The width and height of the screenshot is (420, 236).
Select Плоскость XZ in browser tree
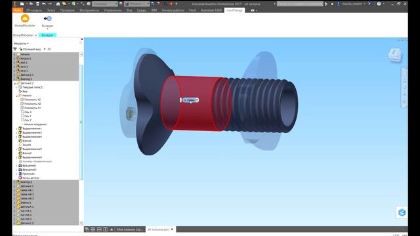coord(31,104)
